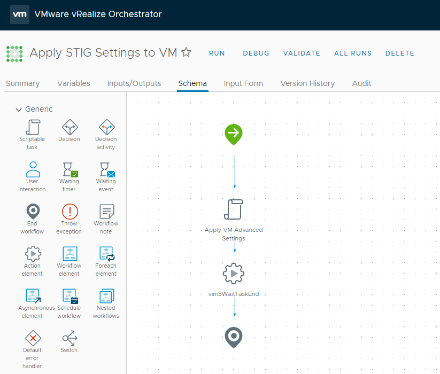Select the Schedule workflow icon

coord(69,296)
